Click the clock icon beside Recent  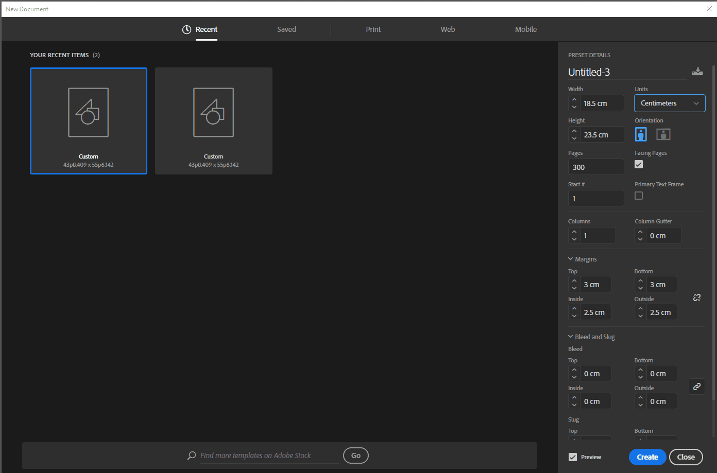[186, 29]
